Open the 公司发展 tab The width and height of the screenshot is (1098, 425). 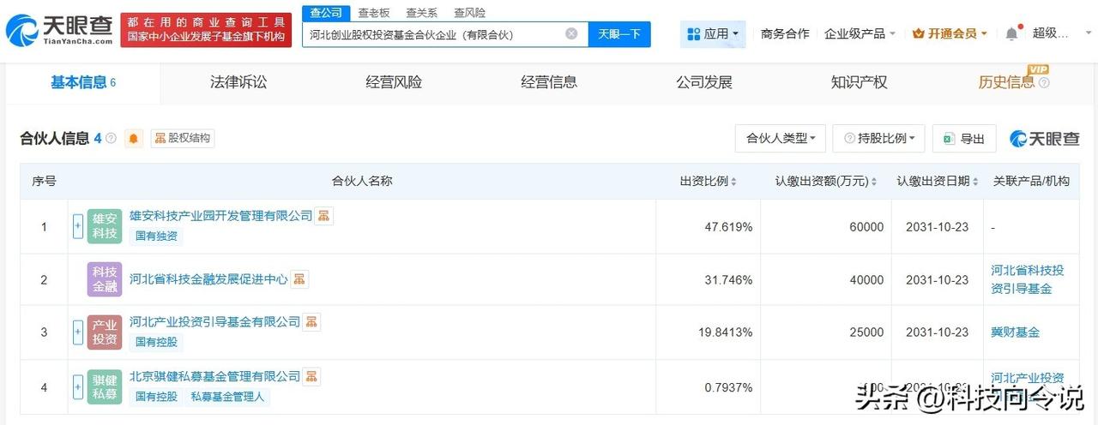(704, 82)
